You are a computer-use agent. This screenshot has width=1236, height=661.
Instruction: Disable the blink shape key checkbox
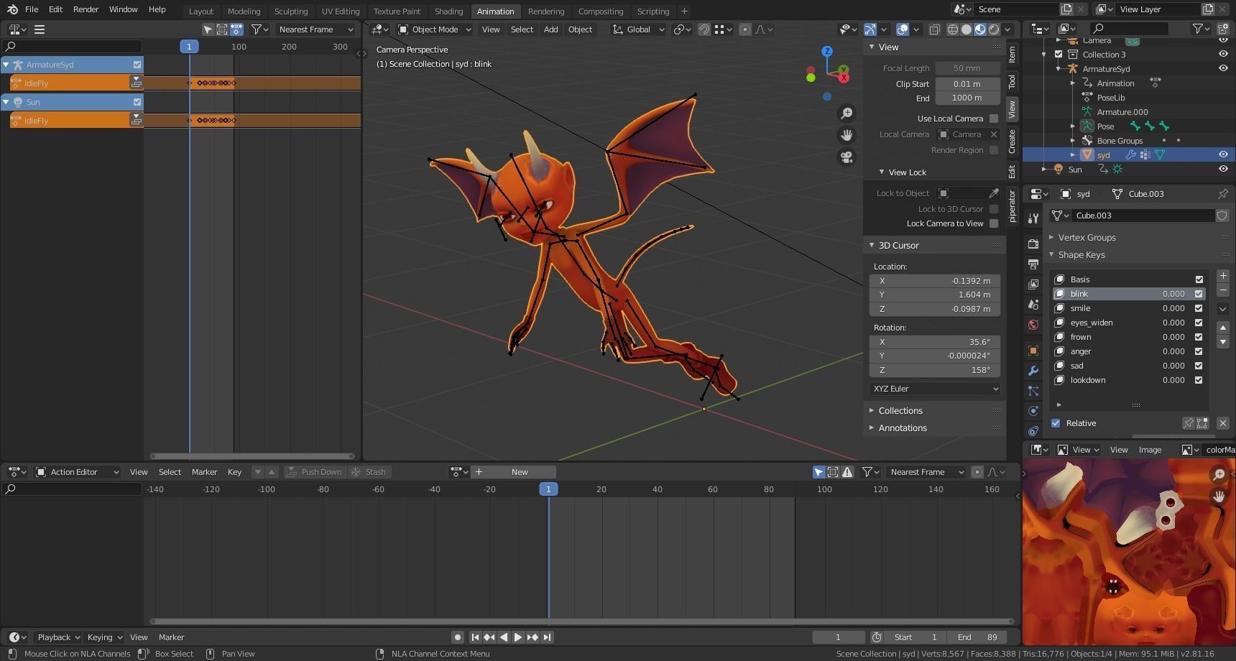1199,294
